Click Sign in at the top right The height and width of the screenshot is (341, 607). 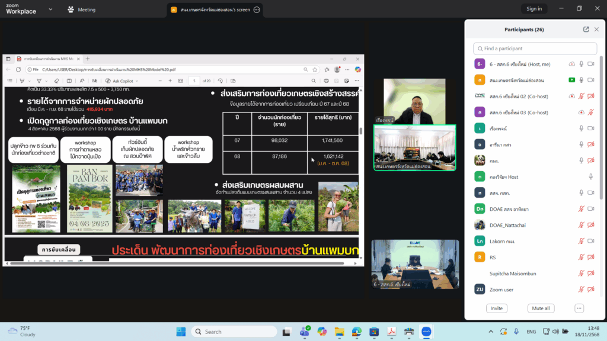[x=533, y=9]
